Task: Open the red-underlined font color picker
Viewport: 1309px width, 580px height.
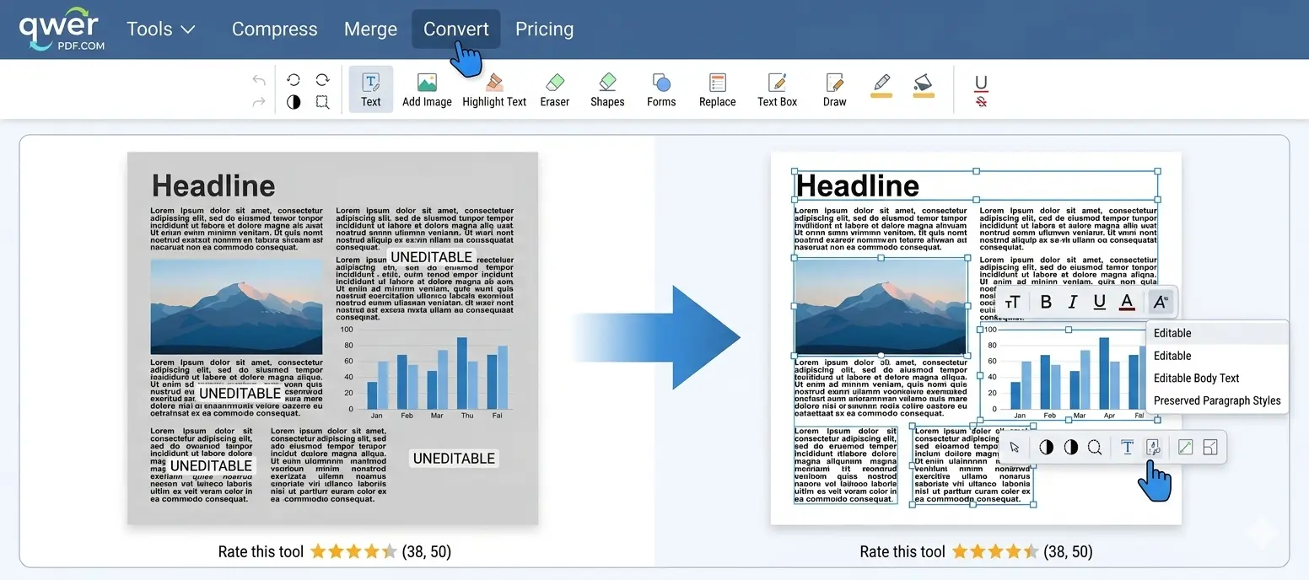Action: coord(1126,302)
